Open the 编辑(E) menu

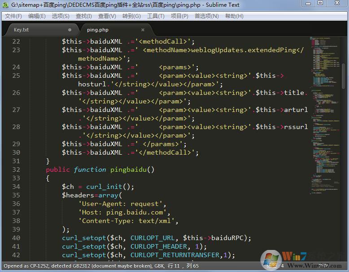37,16
